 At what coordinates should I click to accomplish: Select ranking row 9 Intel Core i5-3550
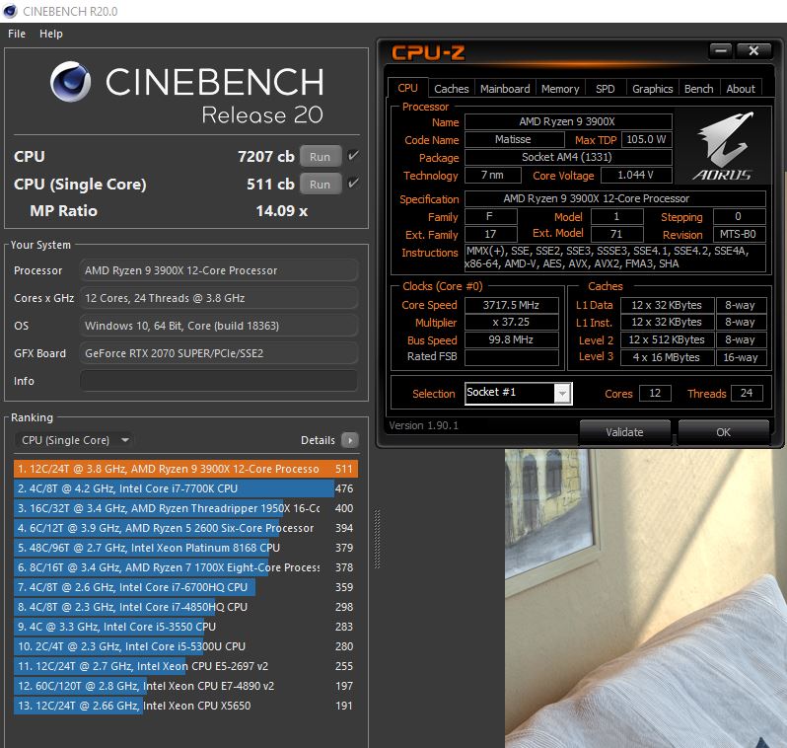[x=185, y=627]
